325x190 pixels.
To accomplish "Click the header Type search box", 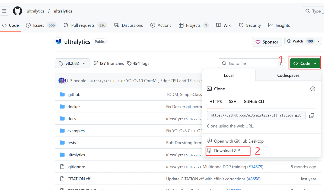I will coord(314,11).
